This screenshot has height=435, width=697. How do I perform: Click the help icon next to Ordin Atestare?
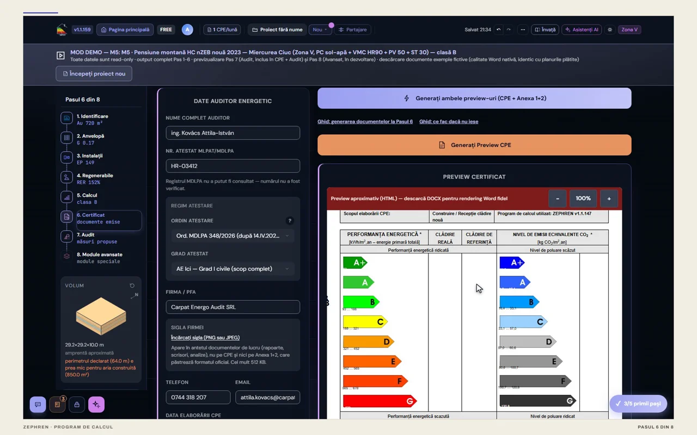[290, 221]
